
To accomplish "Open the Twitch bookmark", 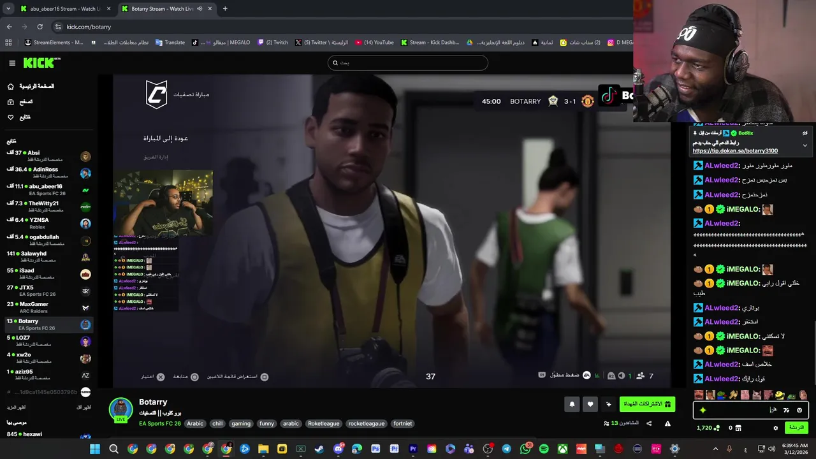I will coord(273,43).
